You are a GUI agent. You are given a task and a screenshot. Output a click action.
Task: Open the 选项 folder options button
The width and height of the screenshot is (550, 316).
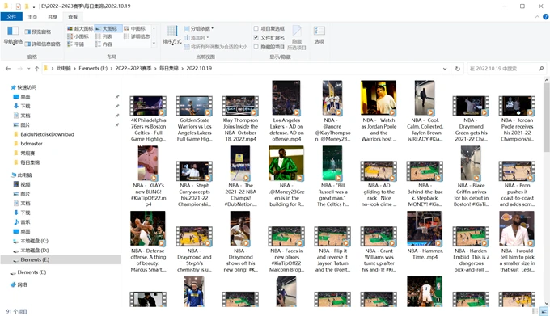319,35
